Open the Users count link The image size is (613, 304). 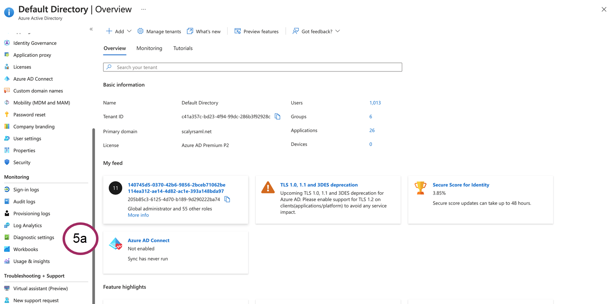pos(375,102)
